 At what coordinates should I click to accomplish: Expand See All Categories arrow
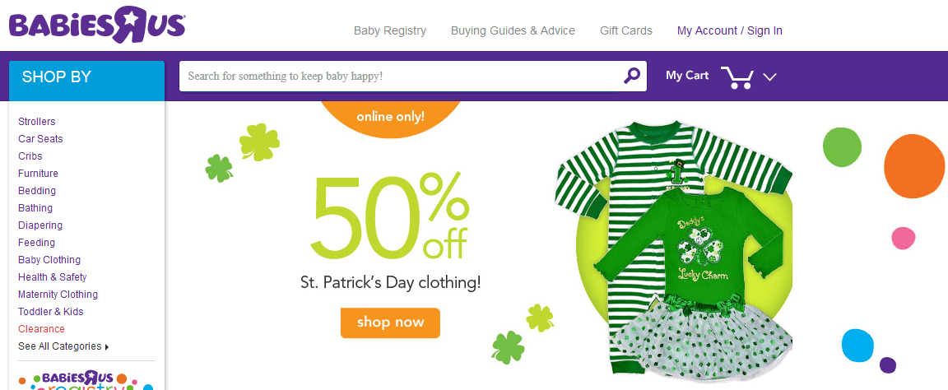click(x=107, y=346)
